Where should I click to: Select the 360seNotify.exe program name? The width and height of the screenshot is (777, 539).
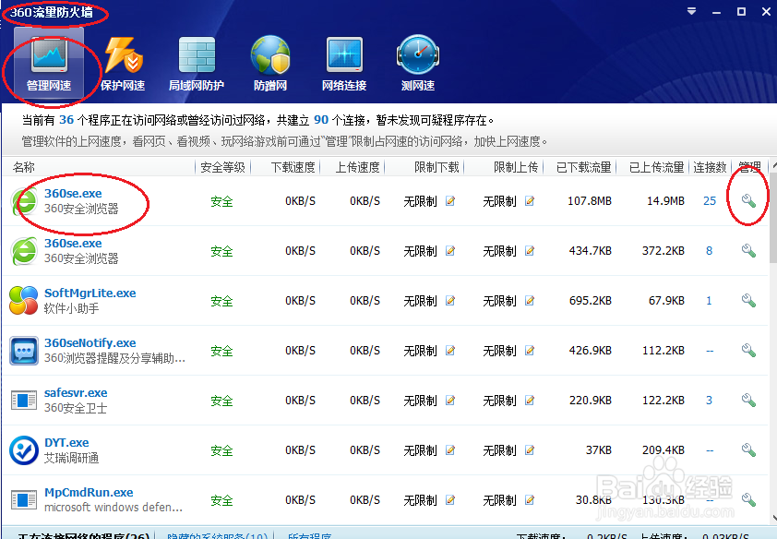[90, 342]
